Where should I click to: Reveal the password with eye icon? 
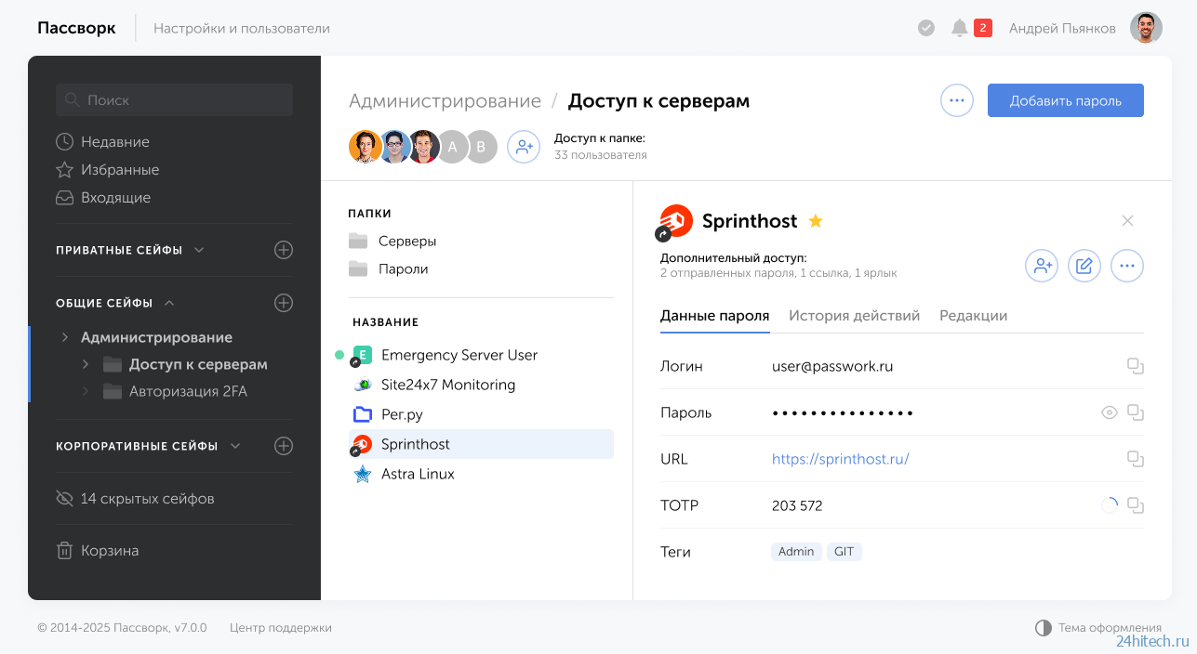[x=1109, y=412]
